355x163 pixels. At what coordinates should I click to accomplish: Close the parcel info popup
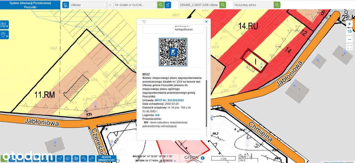pyautogui.click(x=206, y=21)
